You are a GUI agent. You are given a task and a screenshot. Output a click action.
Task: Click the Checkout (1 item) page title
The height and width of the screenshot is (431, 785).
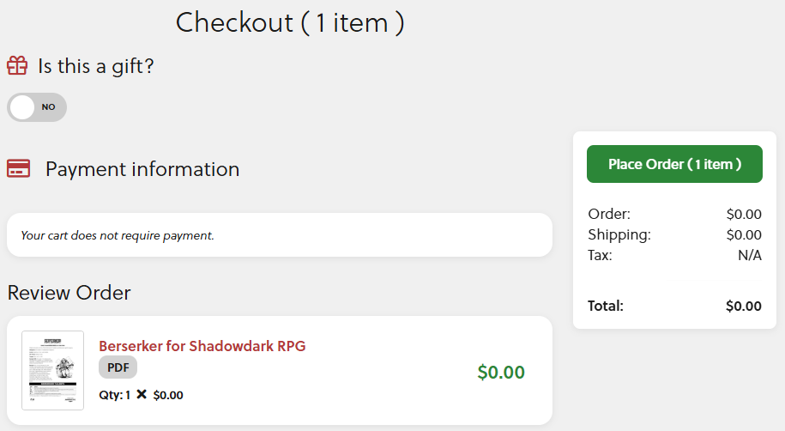(x=290, y=23)
